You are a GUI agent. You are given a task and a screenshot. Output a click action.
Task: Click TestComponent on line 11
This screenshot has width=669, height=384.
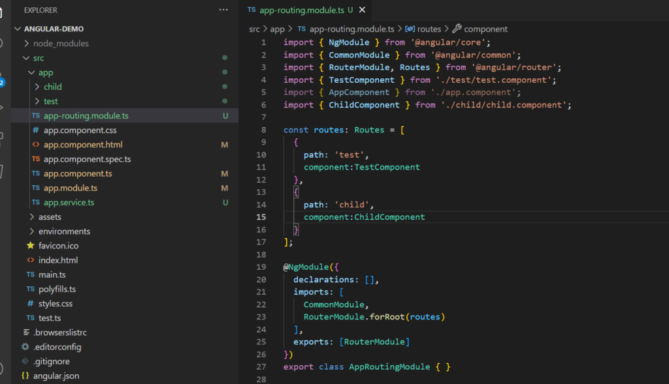387,168
